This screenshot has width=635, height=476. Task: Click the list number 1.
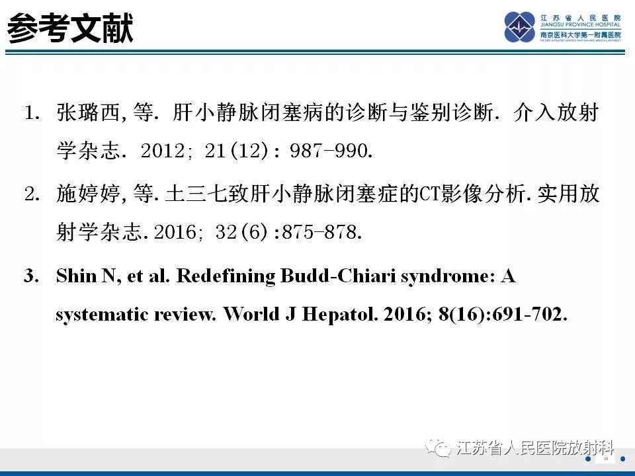click(32, 113)
